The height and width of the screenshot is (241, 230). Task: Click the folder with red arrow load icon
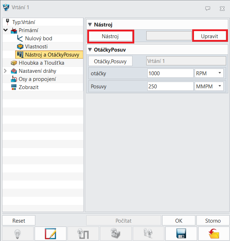[214, 234]
